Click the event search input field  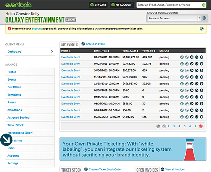point(169,5)
